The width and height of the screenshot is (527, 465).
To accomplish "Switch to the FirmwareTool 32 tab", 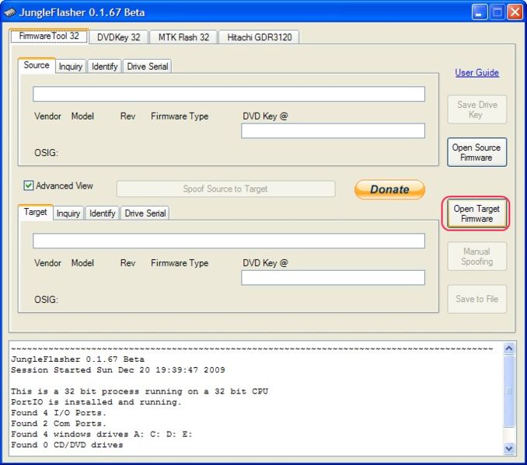I will tap(49, 36).
